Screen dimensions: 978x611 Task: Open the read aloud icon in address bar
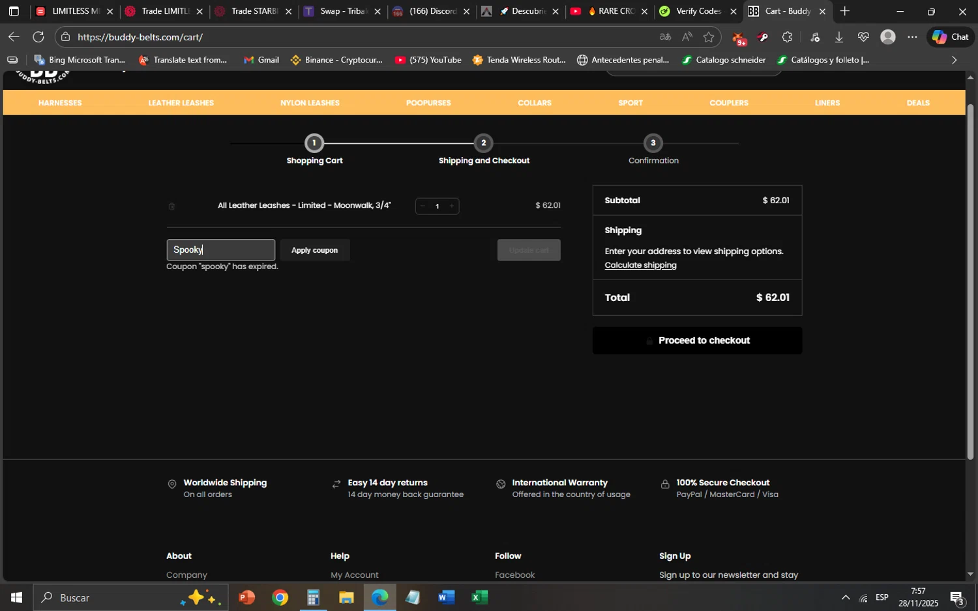pyautogui.click(x=687, y=37)
